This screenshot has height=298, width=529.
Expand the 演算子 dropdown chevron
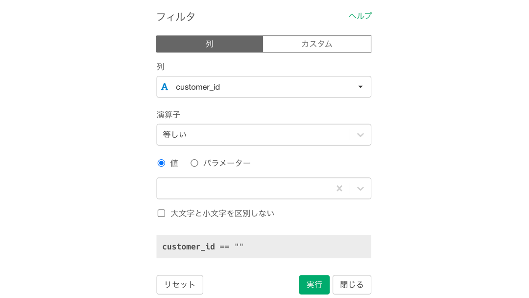point(361,135)
